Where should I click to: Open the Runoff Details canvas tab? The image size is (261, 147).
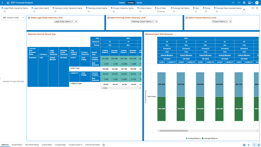[17, 145]
